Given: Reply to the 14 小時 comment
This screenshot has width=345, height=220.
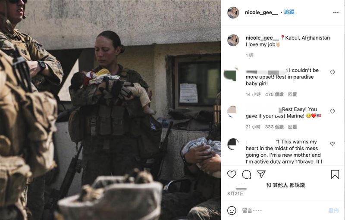Looking at the screenshot, I should [x=292, y=94].
